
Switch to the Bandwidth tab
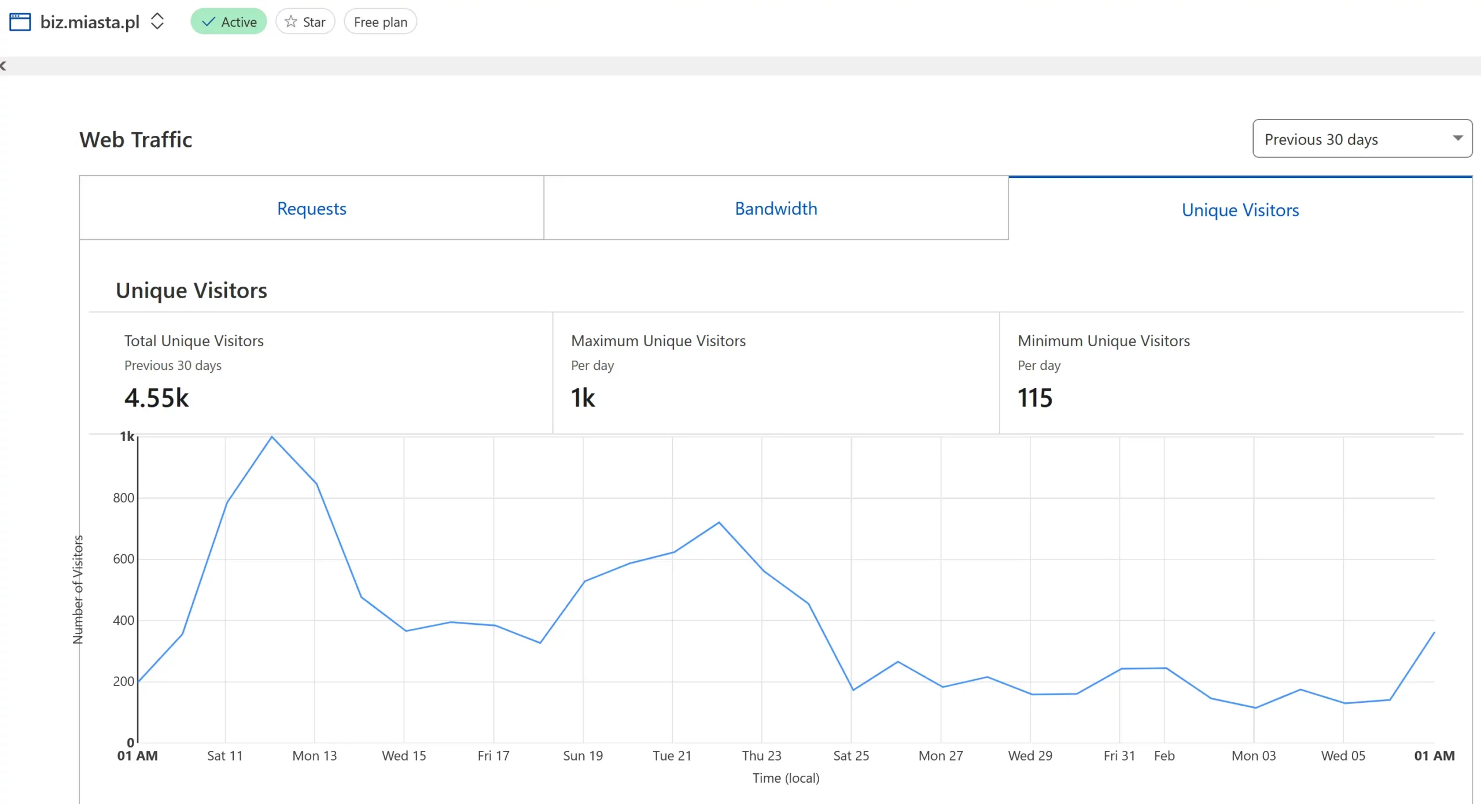point(776,208)
